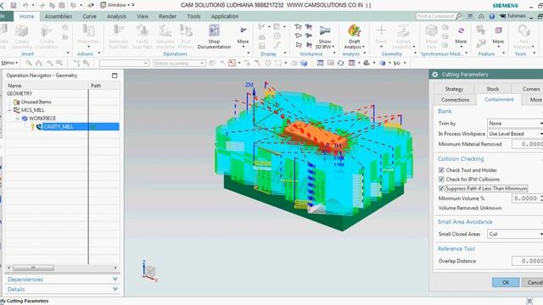543x305 pixels.
Task: Toggle the Check Tool and Holder checkbox
Action: 441,170
